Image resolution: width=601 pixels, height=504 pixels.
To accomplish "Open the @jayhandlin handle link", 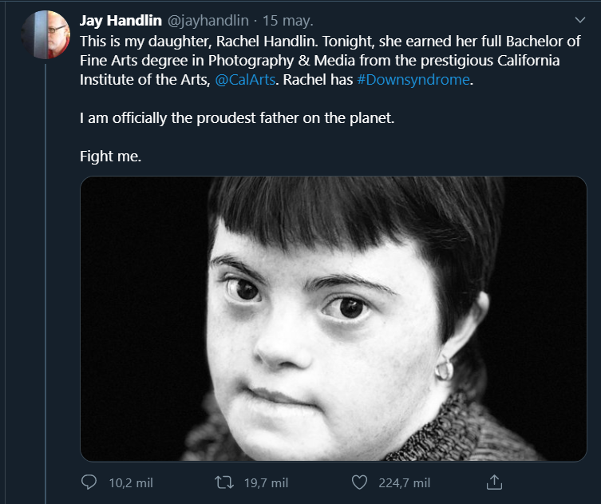I will [208, 20].
